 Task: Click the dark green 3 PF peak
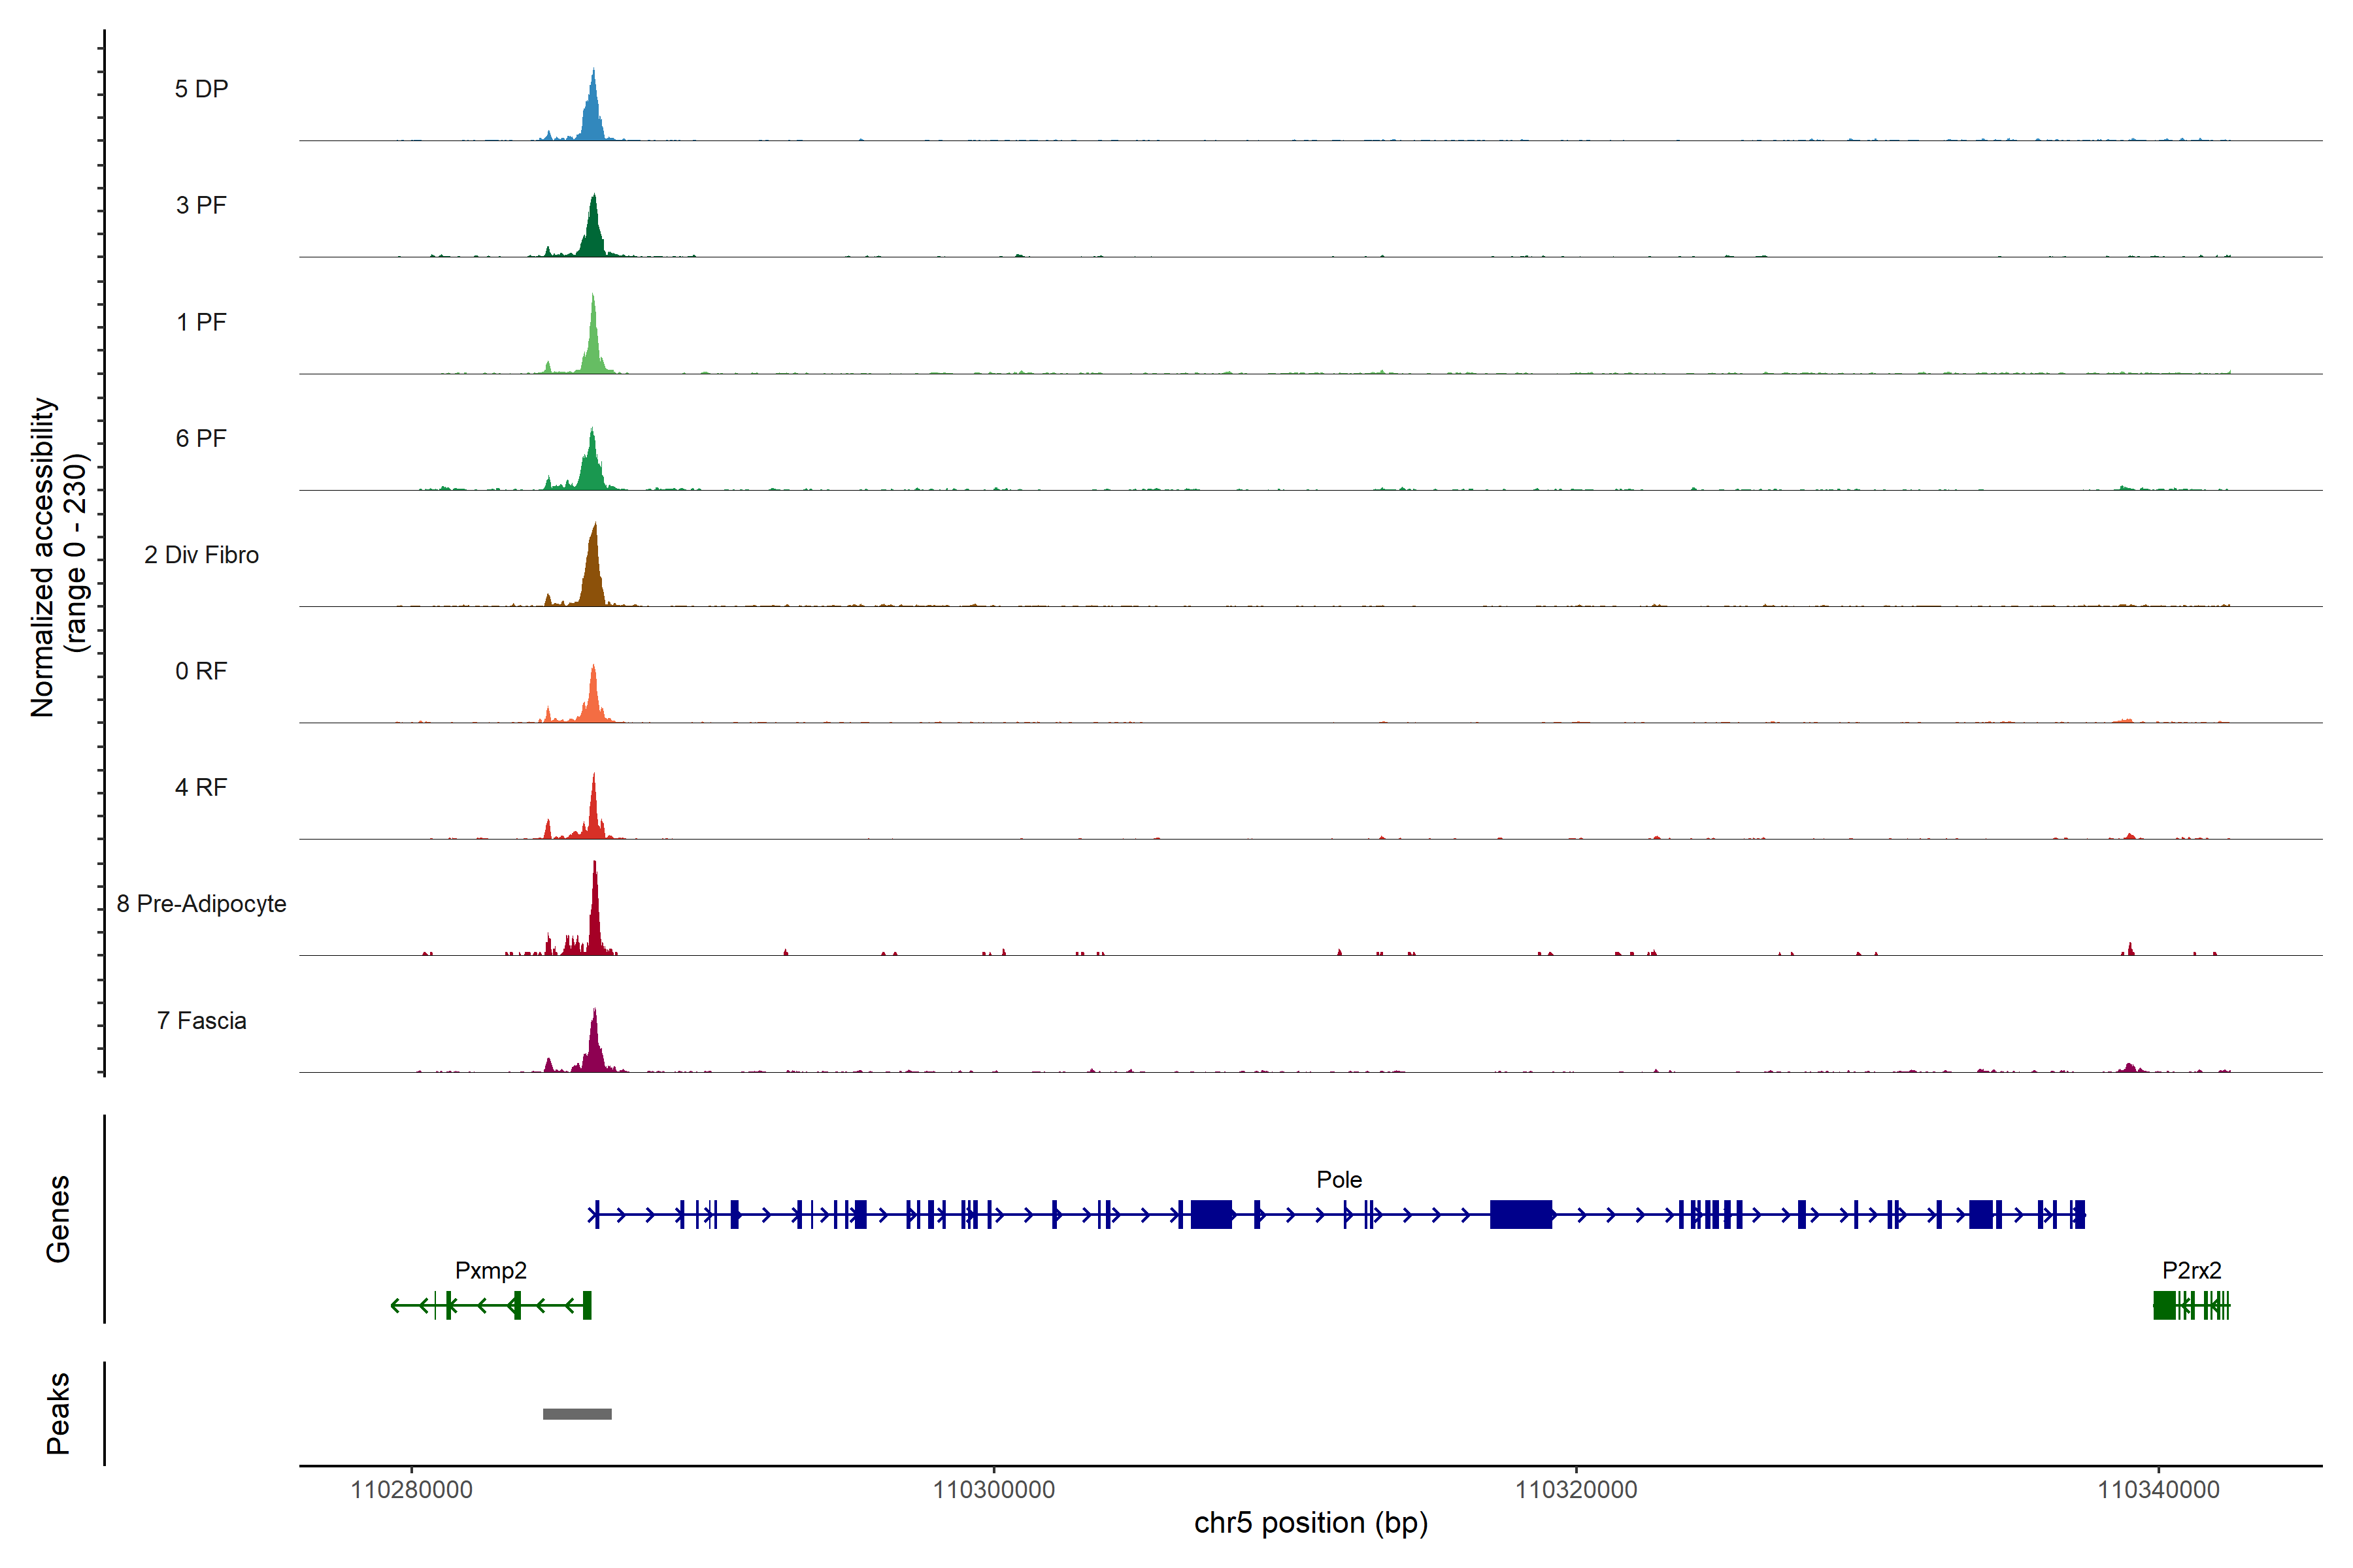593,235
